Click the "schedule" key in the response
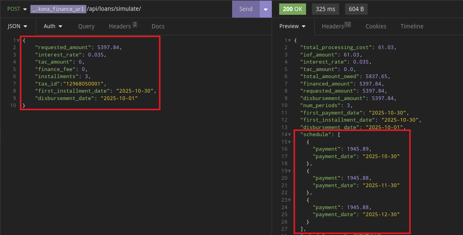 pyautogui.click(x=316, y=135)
